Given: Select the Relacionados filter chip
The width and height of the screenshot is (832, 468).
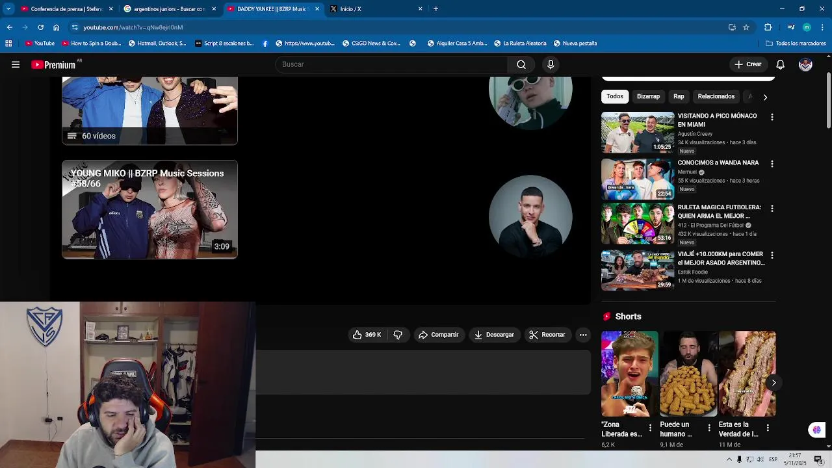Looking at the screenshot, I should 716,96.
